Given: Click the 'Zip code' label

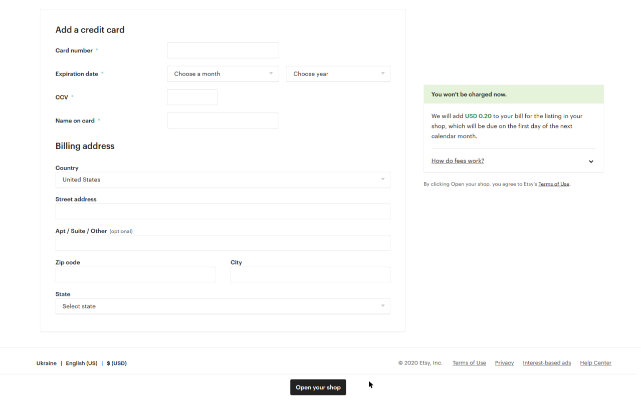Looking at the screenshot, I should point(68,262).
